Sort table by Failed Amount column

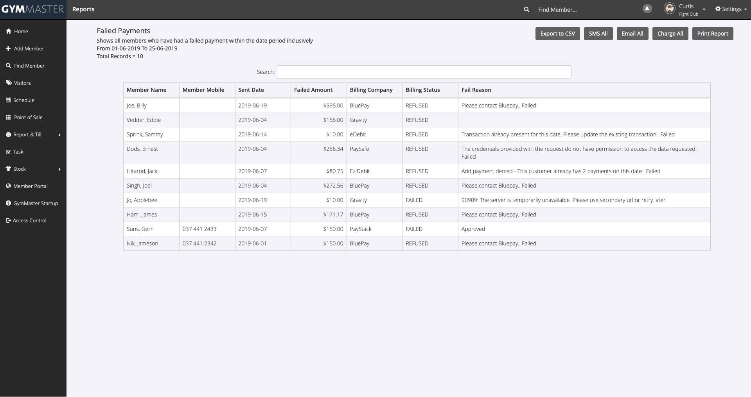tap(313, 90)
